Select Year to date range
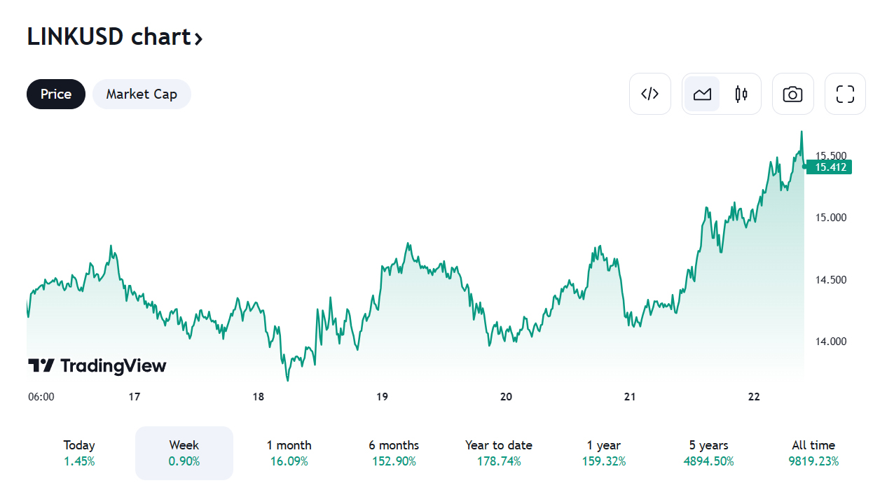 (x=499, y=453)
